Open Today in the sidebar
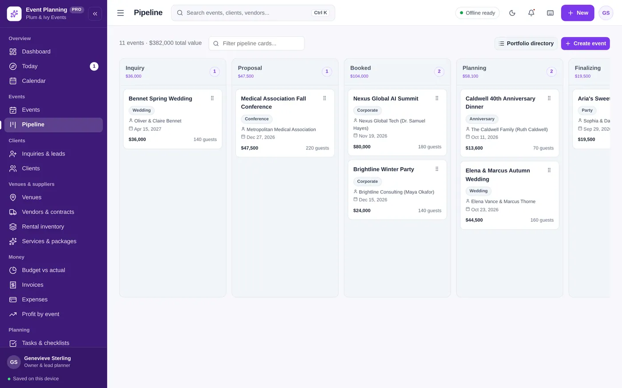The image size is (622, 388). [x=53, y=66]
